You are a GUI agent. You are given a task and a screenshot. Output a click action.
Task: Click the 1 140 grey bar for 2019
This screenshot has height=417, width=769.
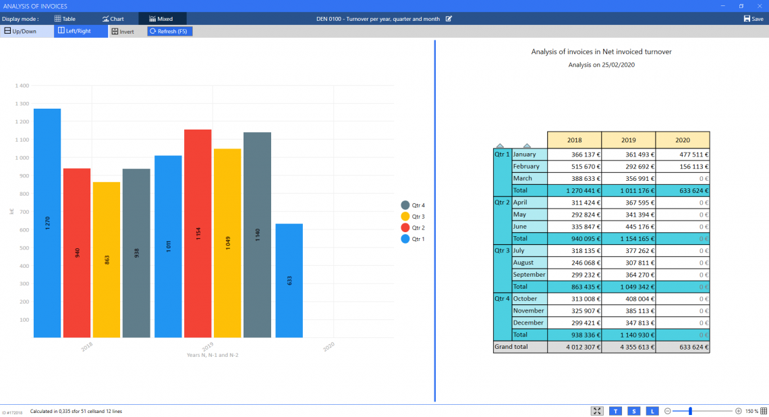coord(257,235)
